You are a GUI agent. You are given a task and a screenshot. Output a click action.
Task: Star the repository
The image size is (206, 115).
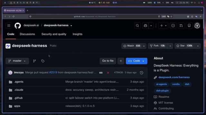(185, 46)
